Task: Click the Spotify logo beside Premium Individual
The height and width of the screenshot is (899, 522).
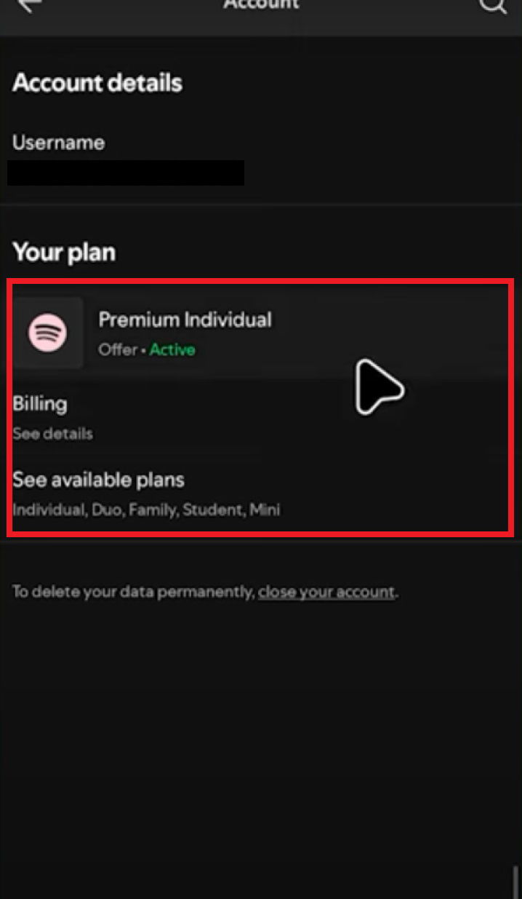Action: click(49, 333)
